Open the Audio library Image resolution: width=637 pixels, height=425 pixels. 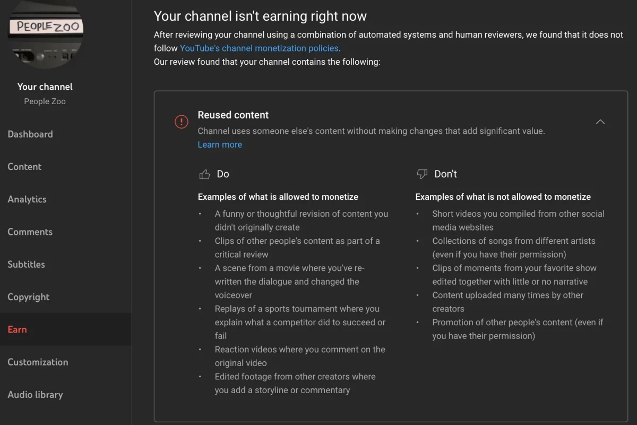(x=35, y=394)
